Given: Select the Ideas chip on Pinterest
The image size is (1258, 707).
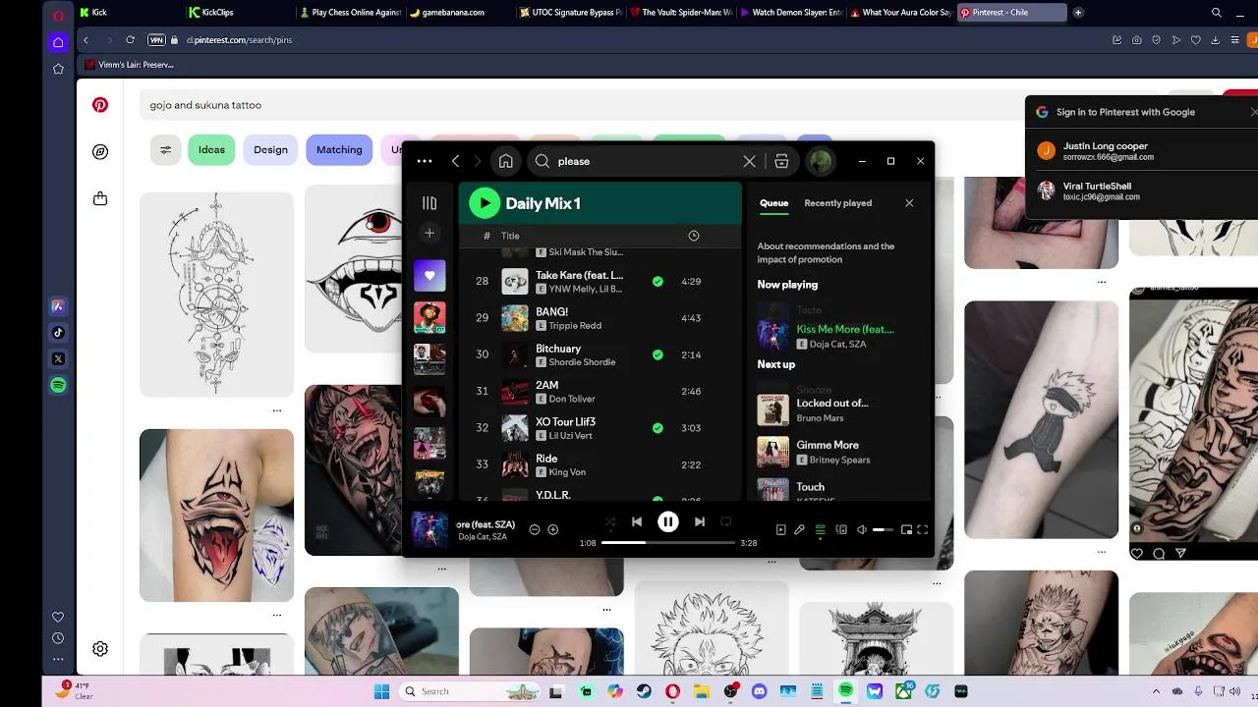Looking at the screenshot, I should click(211, 150).
